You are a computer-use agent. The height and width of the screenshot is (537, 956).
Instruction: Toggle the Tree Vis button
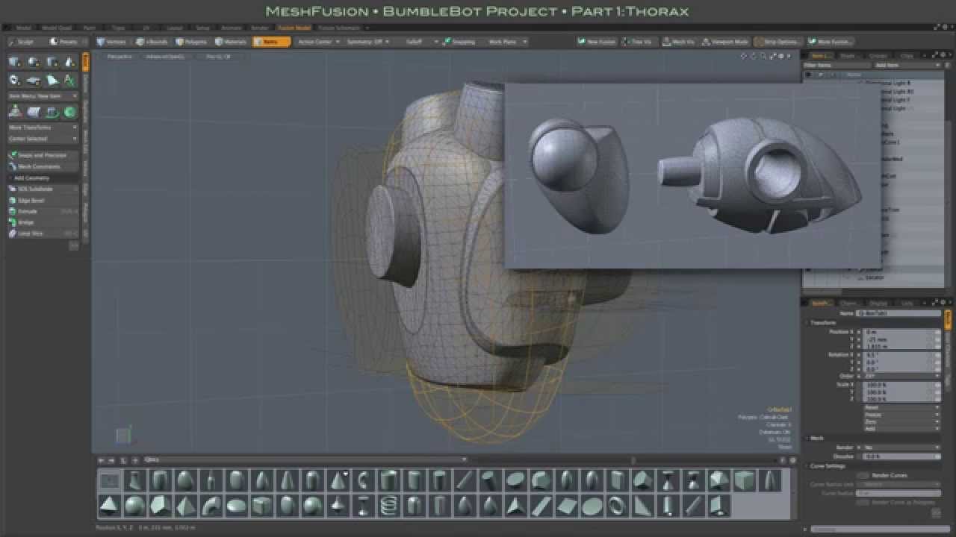(637, 42)
